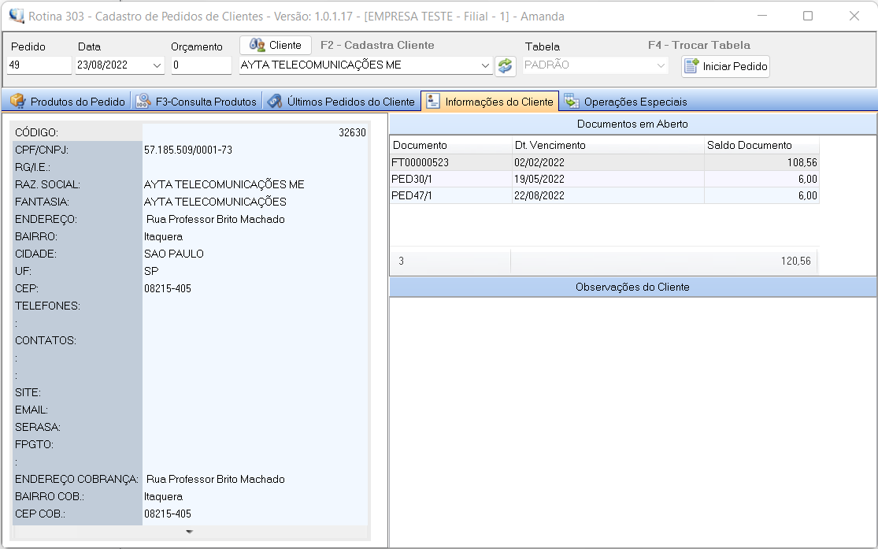The height and width of the screenshot is (549, 878).
Task: Open the Tabela PADRÃO dropdown
Action: [x=661, y=65]
